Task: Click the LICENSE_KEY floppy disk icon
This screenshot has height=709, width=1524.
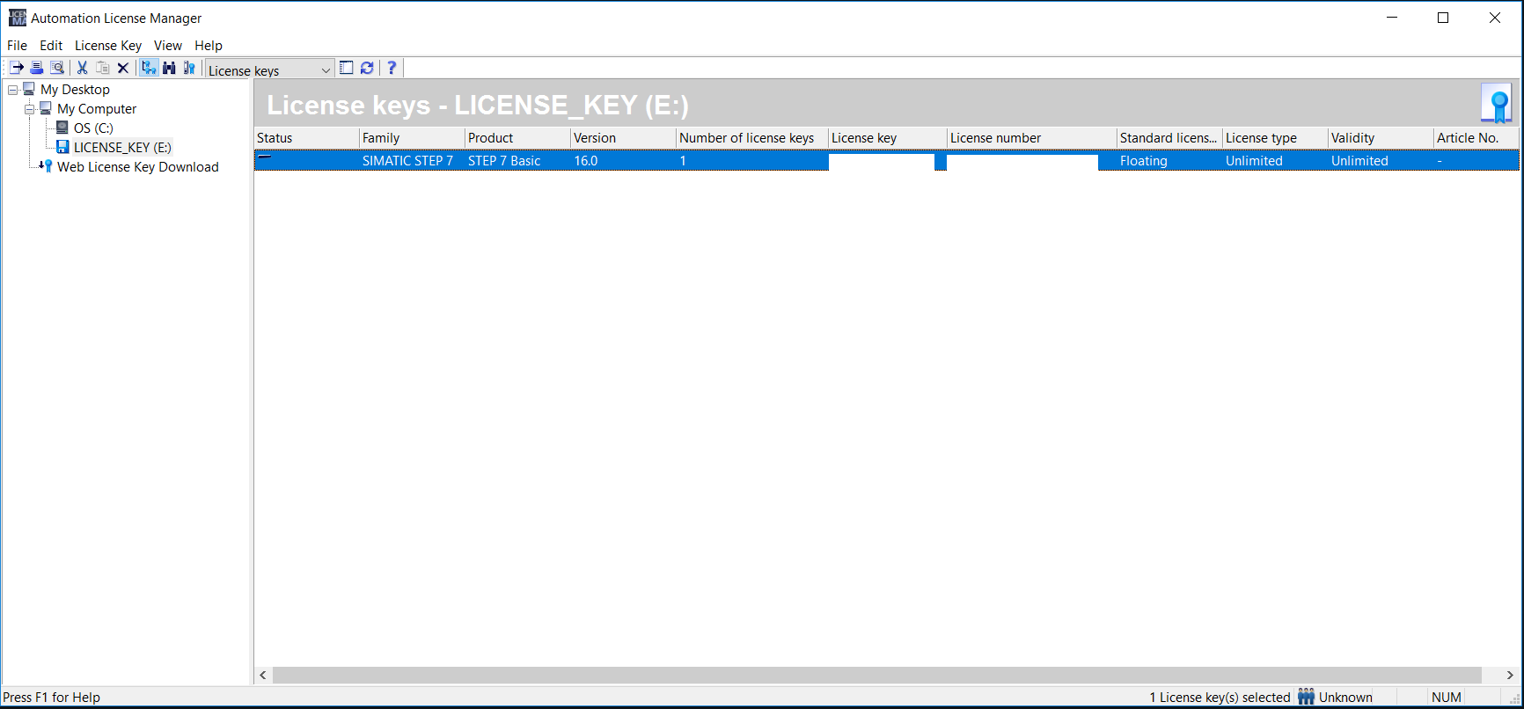Action: 62,147
